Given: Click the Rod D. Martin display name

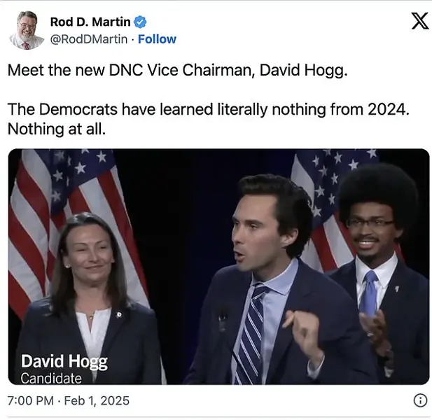Looking at the screenshot, I should pos(90,22).
